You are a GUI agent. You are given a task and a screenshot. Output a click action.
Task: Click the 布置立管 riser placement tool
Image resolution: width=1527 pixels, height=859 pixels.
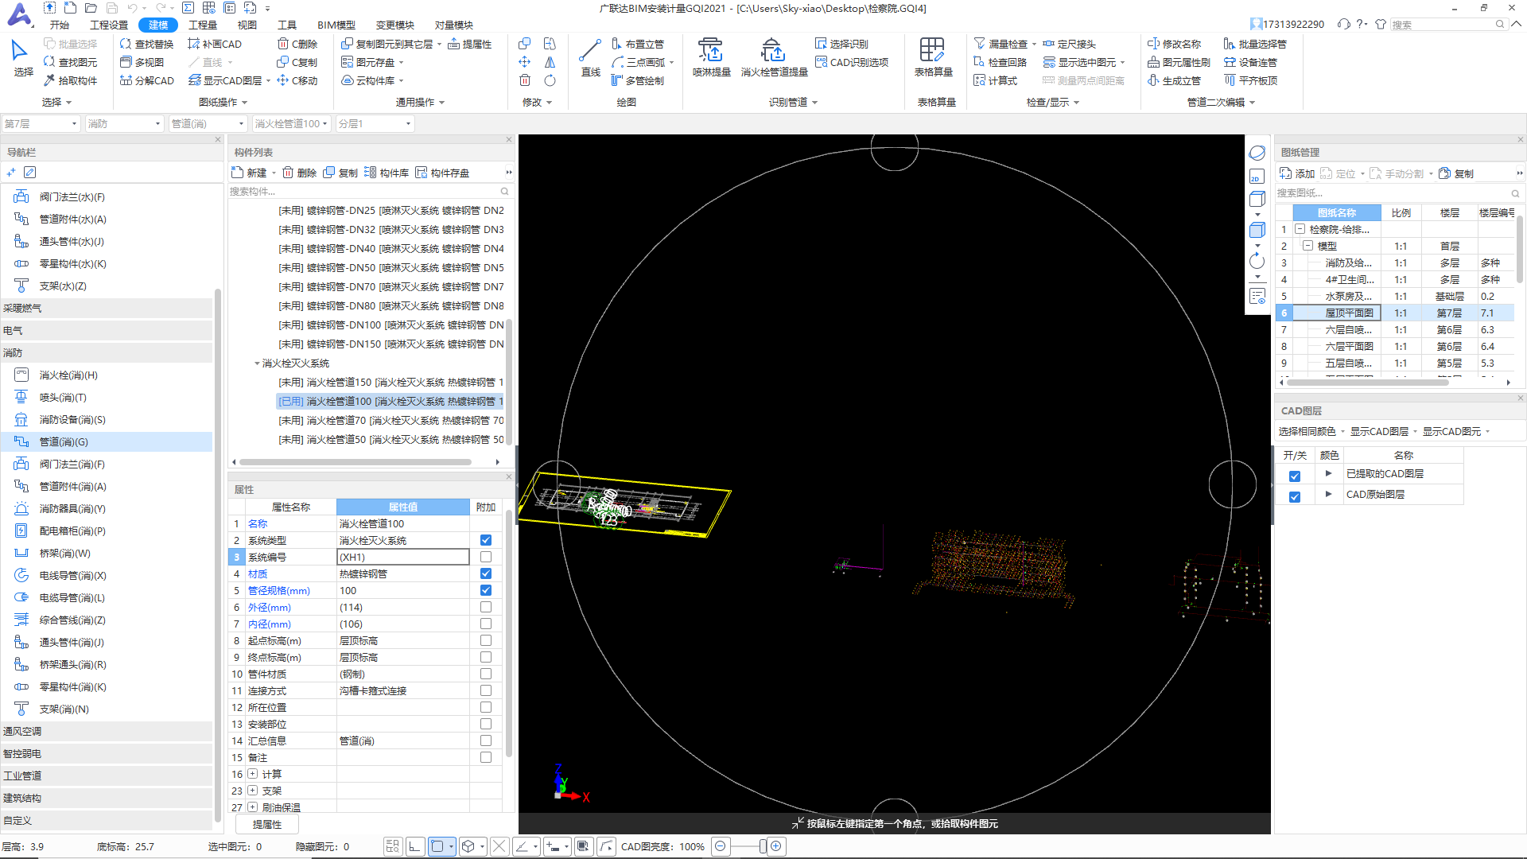[x=638, y=44]
